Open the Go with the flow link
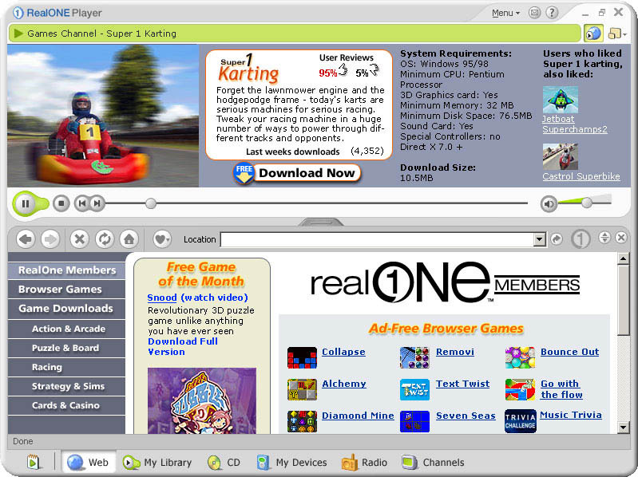The width and height of the screenshot is (638, 477). (x=561, y=389)
